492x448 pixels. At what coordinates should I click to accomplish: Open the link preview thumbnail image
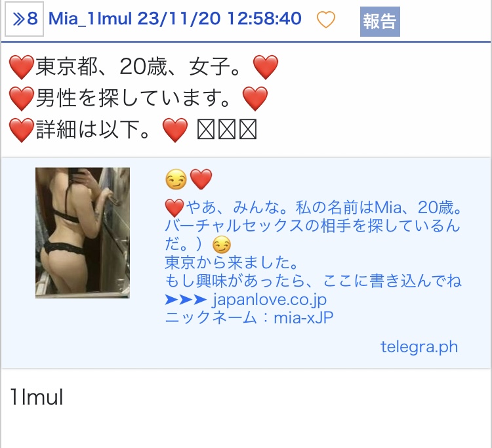tap(83, 233)
